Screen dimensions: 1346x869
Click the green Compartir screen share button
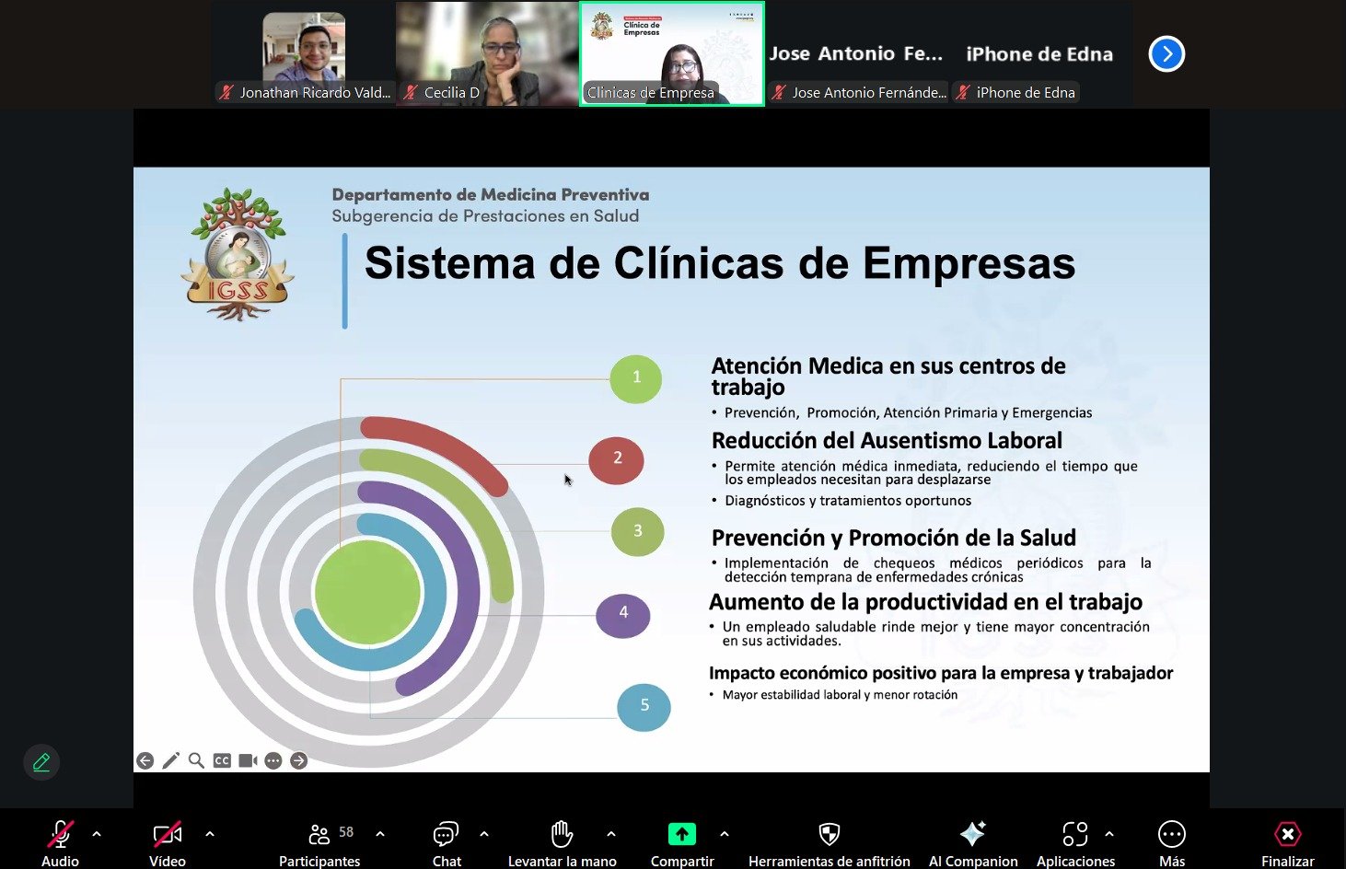(681, 834)
